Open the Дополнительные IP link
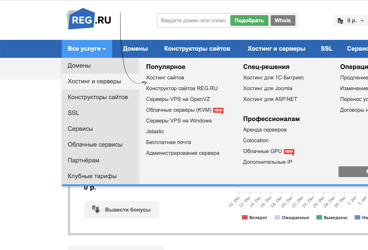 coord(268,162)
